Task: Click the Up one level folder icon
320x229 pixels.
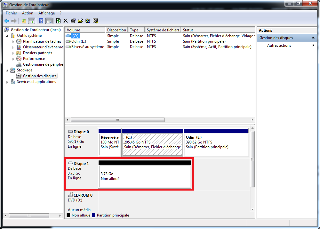Action: click(24, 21)
